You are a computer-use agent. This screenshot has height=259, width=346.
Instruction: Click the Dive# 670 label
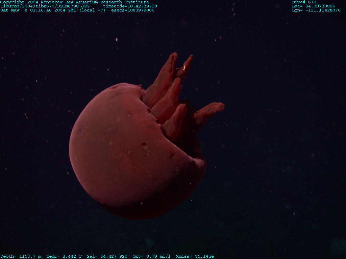(304, 2)
